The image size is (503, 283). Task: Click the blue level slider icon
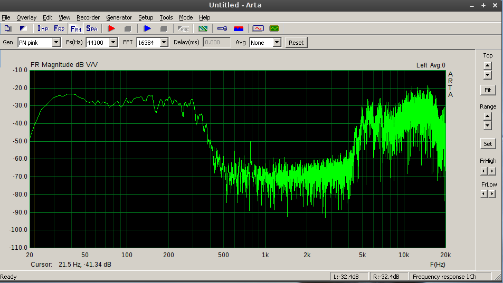pyautogui.click(x=222, y=28)
